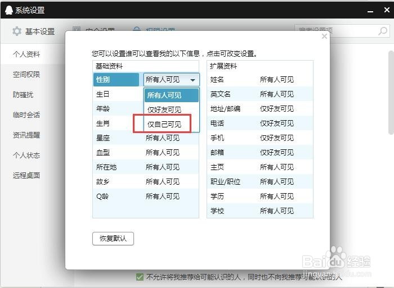Click the 电话 label in 扩展资料
Viewport: 394px width, 288px height.
click(x=217, y=124)
